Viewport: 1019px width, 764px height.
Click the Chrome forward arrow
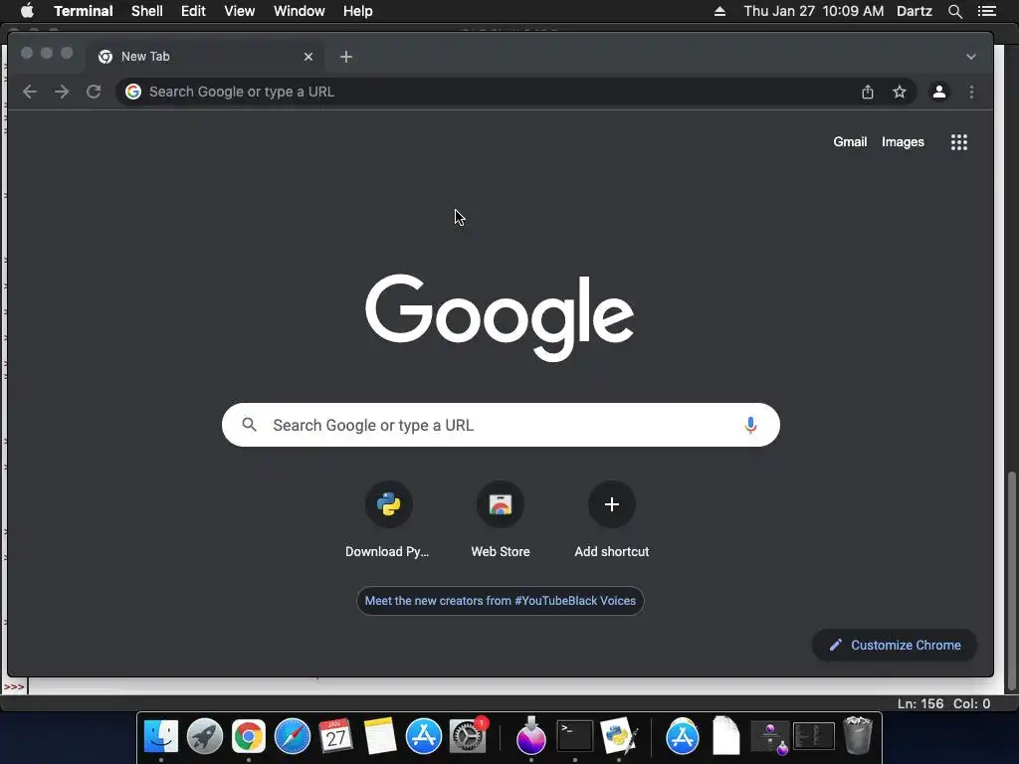[62, 92]
